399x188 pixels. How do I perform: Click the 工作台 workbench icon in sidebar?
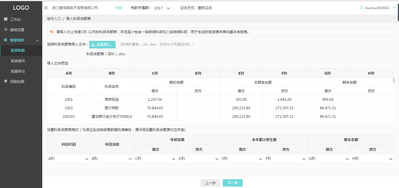pos(6,19)
